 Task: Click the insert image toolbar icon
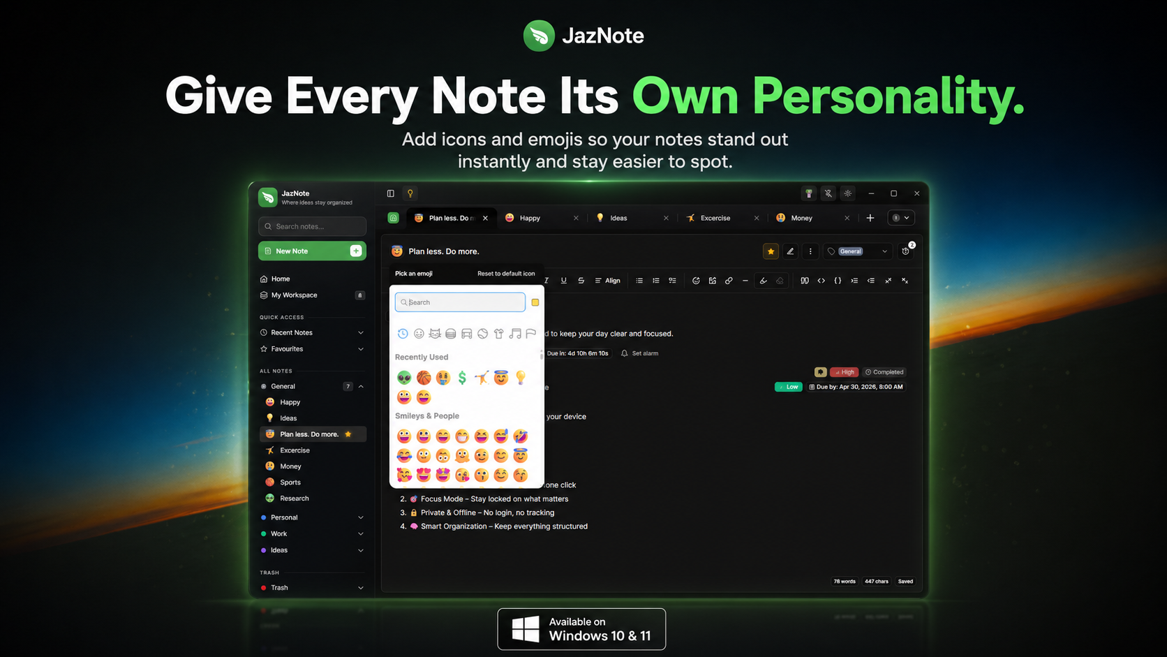(x=713, y=281)
